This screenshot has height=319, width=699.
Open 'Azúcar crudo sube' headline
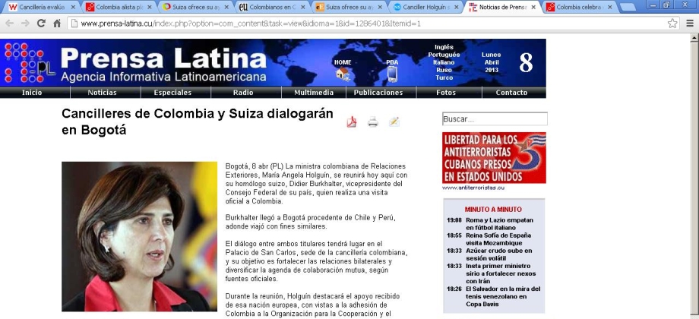499,254
